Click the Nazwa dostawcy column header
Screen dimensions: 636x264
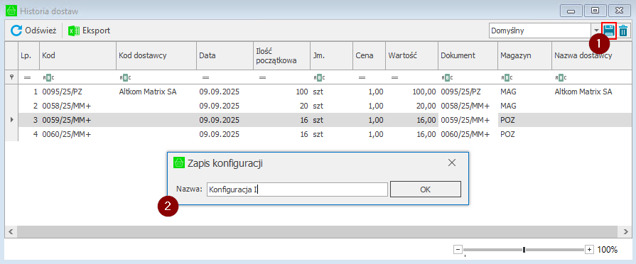[591, 55]
